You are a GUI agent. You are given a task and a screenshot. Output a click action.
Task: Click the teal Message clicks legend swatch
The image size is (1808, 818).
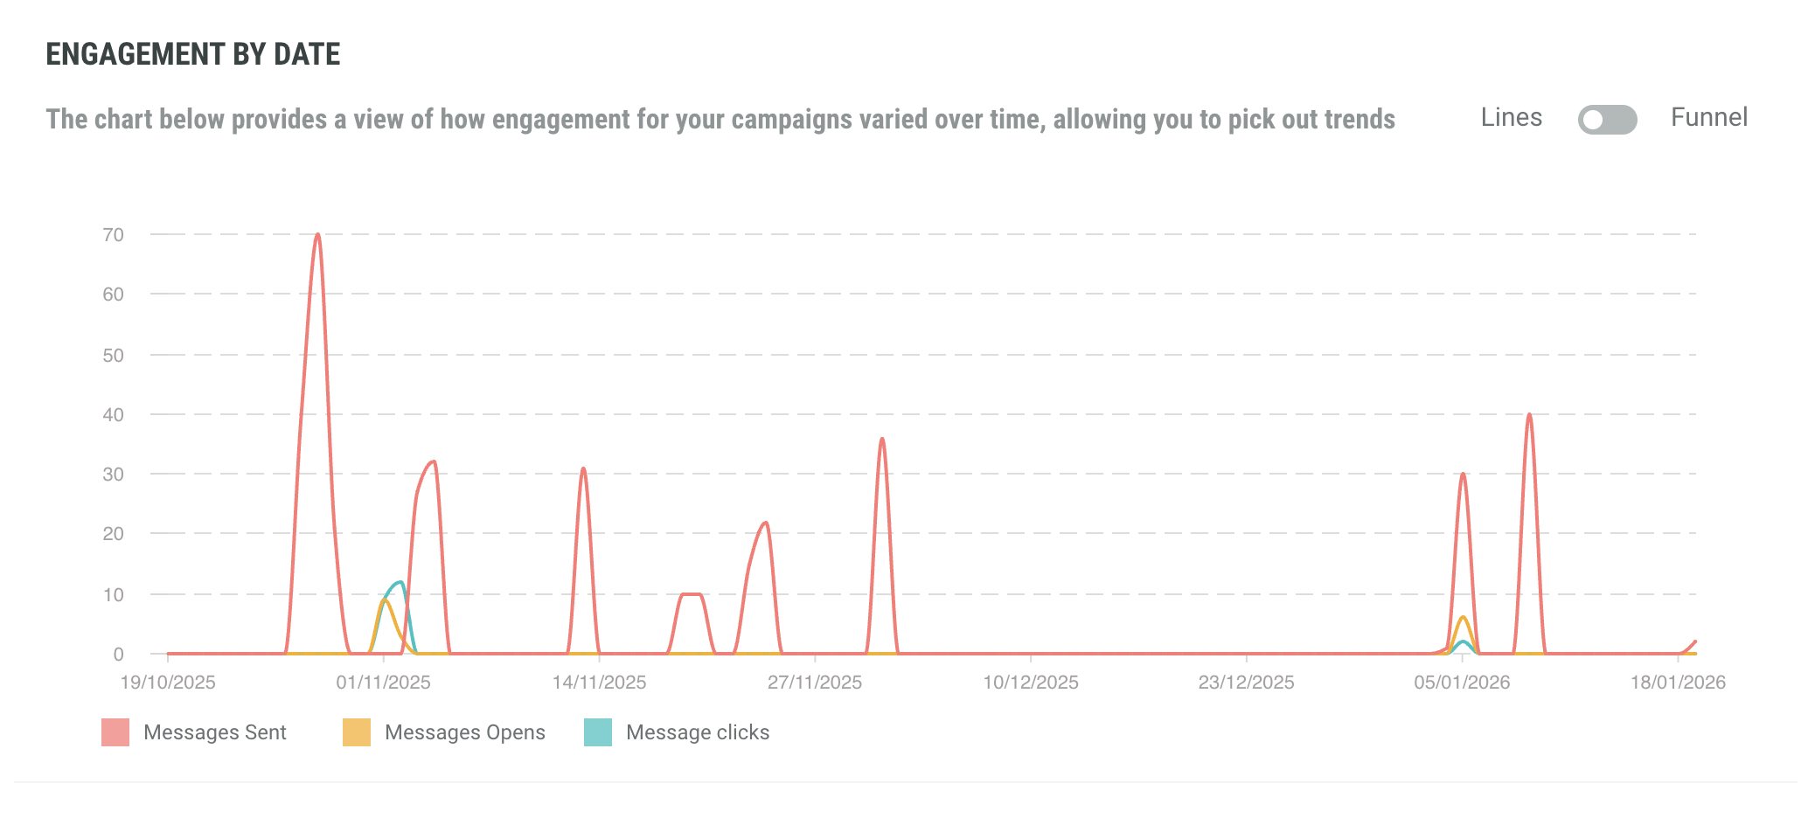coord(598,732)
